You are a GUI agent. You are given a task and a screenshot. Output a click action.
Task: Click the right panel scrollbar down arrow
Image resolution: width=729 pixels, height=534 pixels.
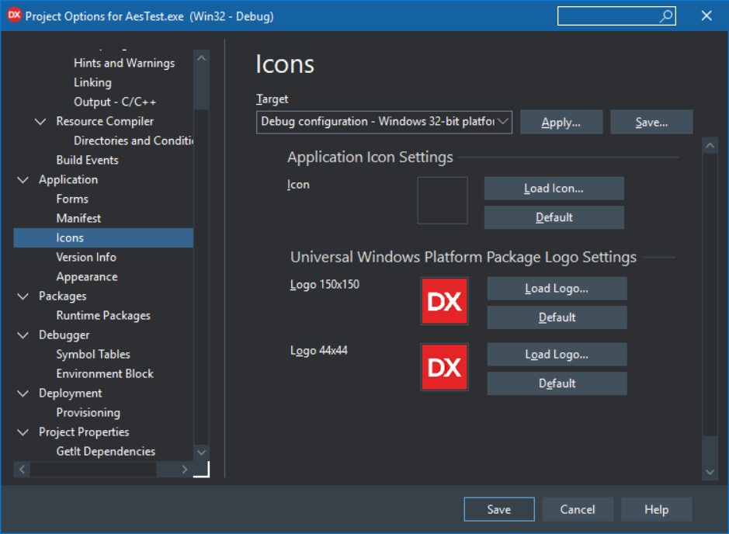[x=710, y=471]
